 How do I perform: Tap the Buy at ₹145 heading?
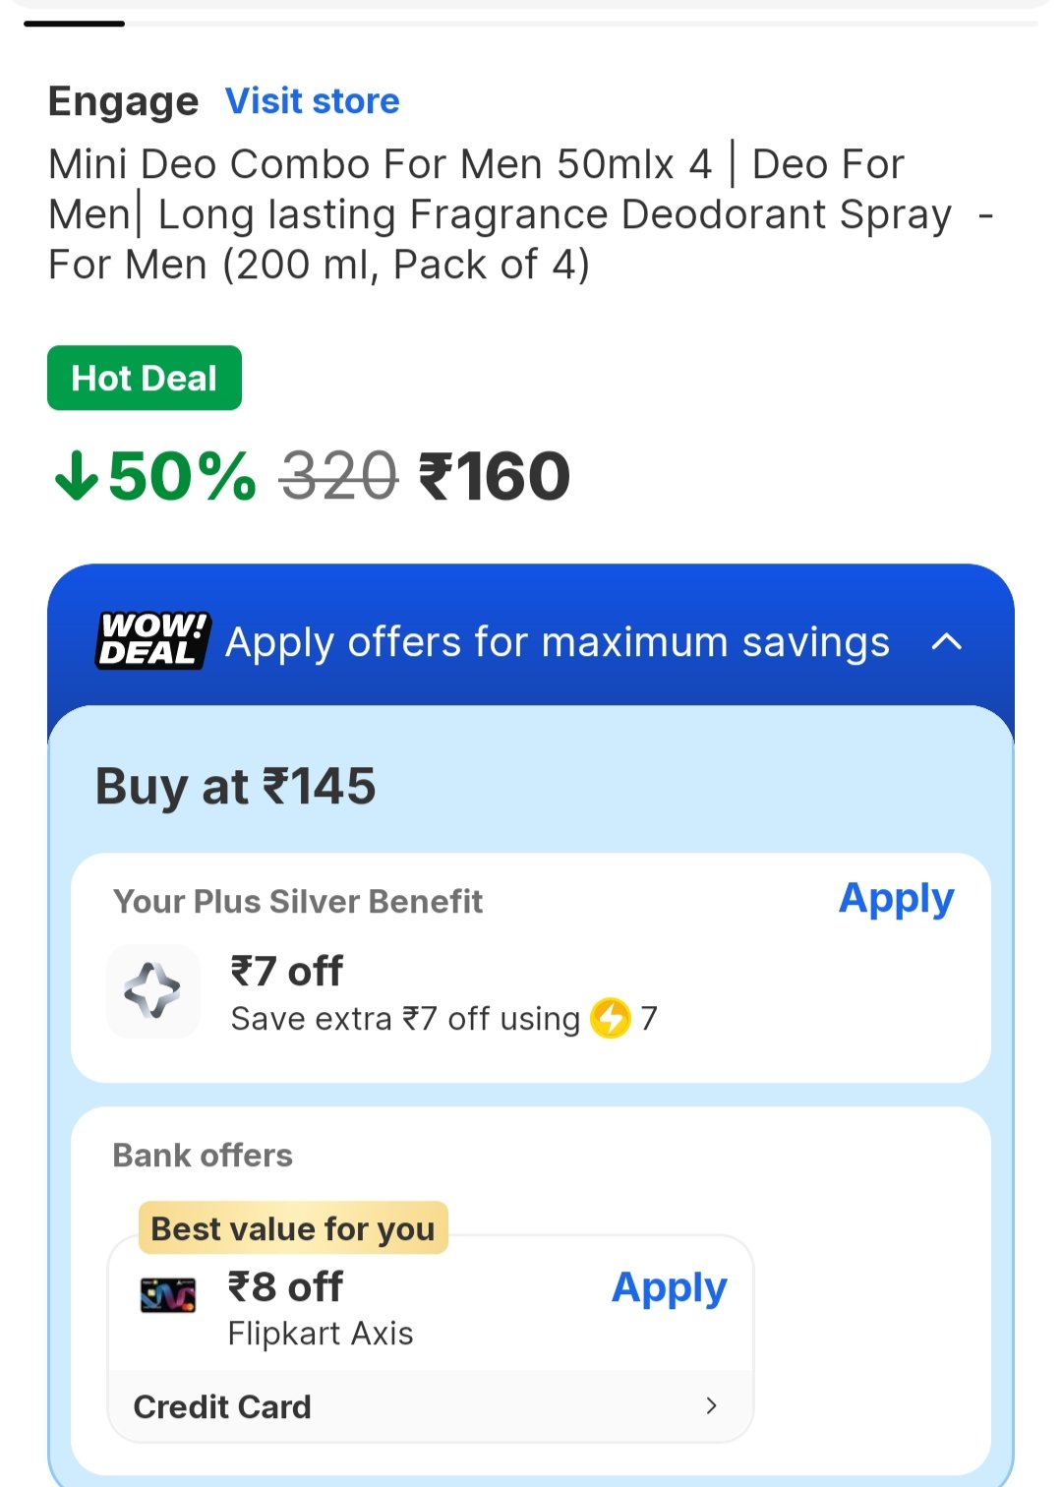[235, 787]
